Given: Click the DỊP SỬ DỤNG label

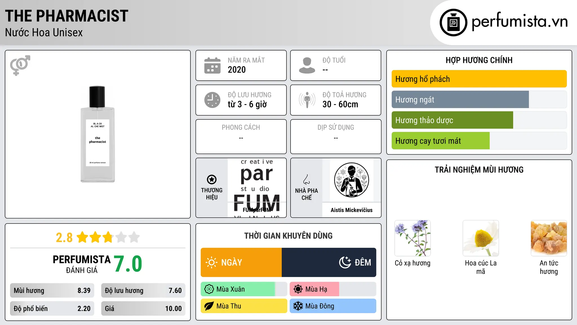Looking at the screenshot, I should coord(336,128).
